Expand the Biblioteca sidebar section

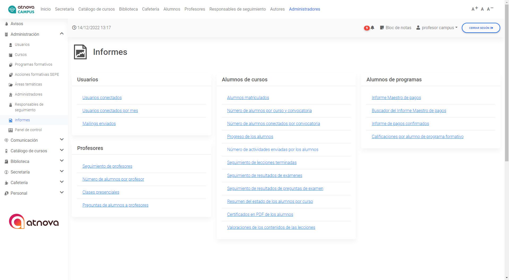[62, 161]
